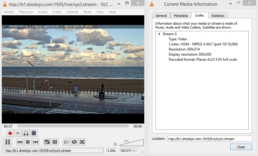
Task: Select the 'Decoded format' row
Action: 203,59
